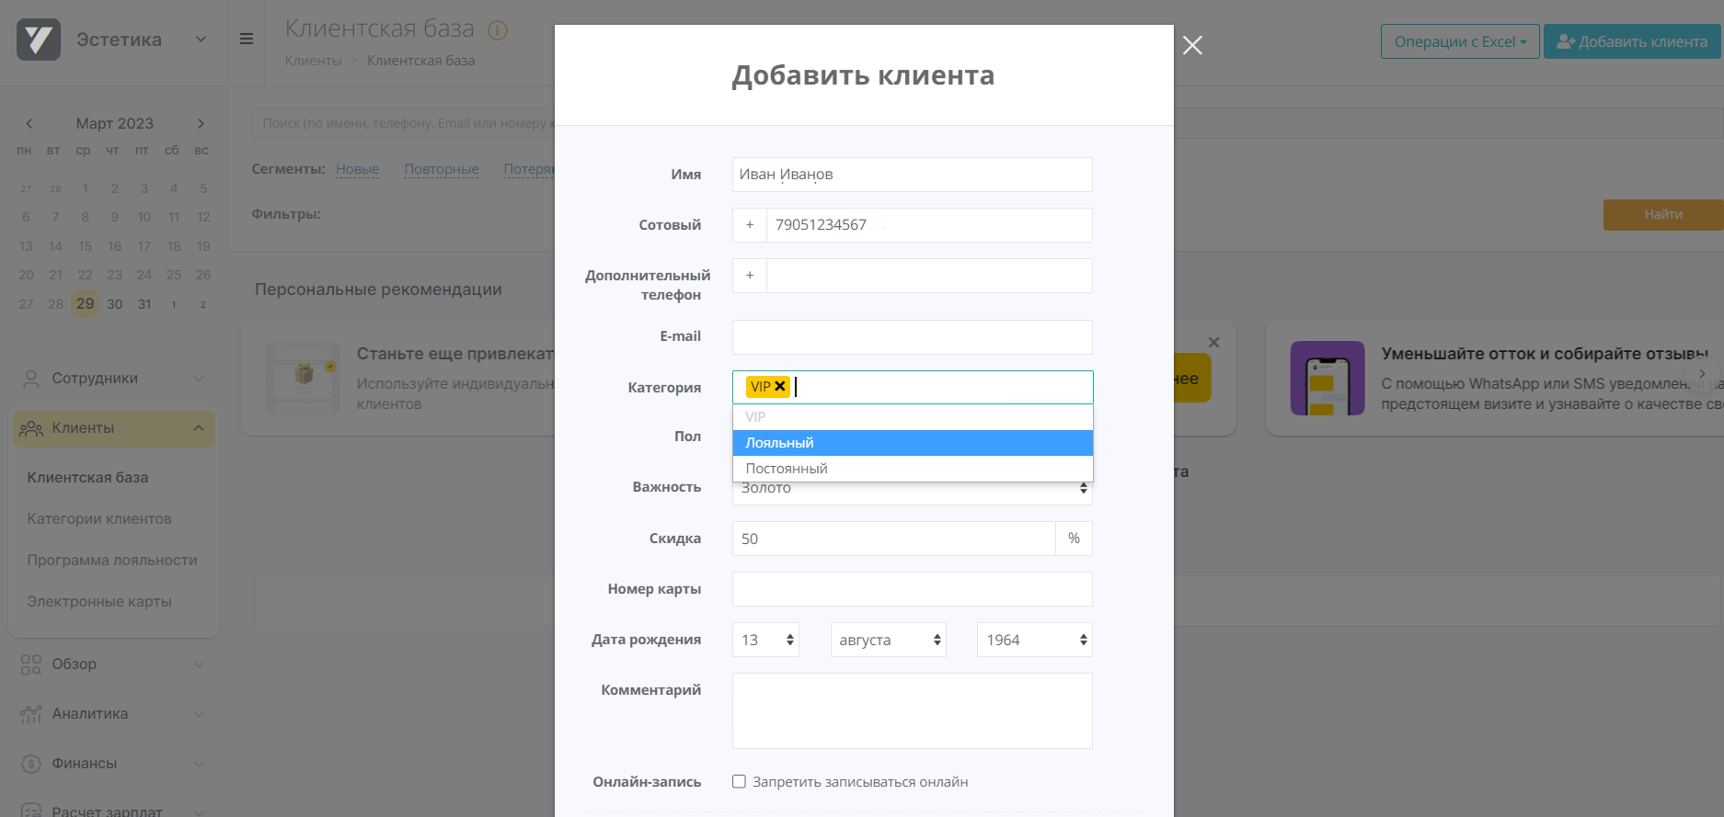Open Категории клиентов menu item

tap(99, 519)
